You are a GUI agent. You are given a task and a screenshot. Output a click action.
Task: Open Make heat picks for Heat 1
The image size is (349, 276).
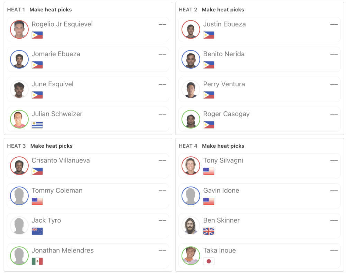click(x=50, y=10)
